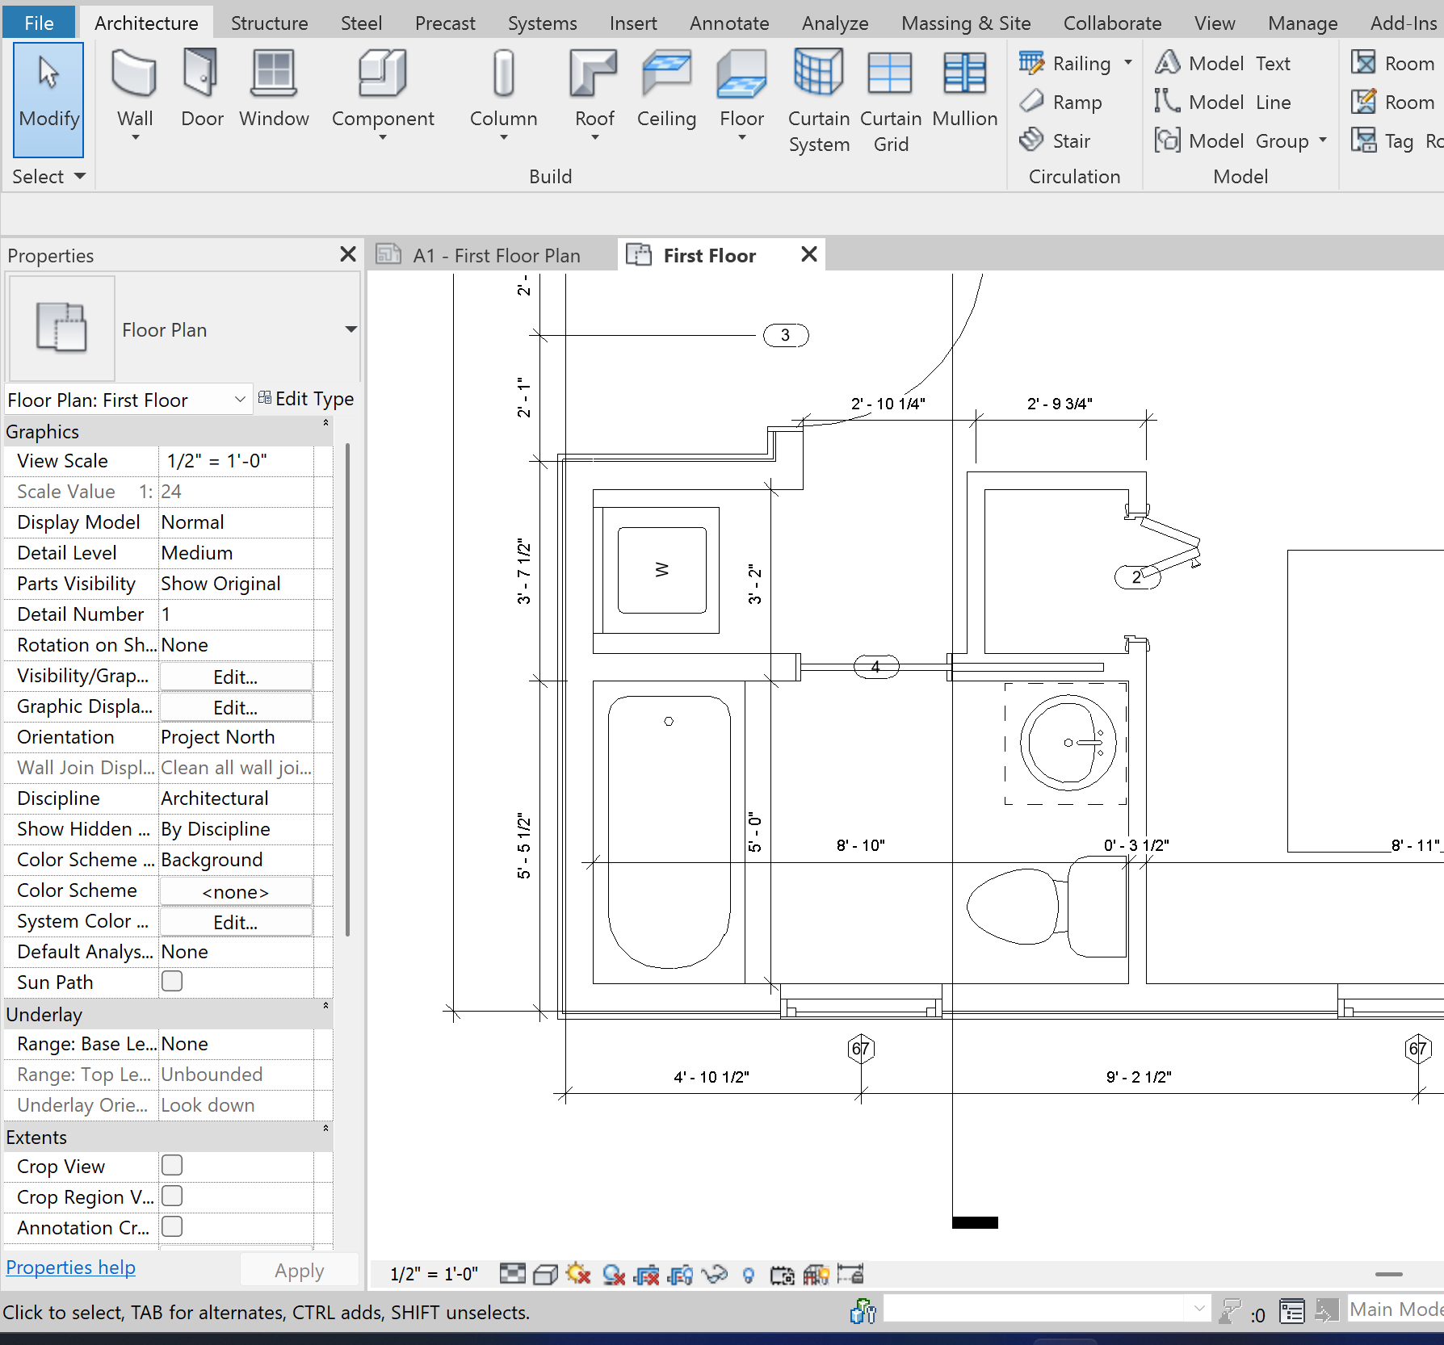Viewport: 1444px width, 1345px height.
Task: Open the Properties help link
Action: coord(70,1267)
